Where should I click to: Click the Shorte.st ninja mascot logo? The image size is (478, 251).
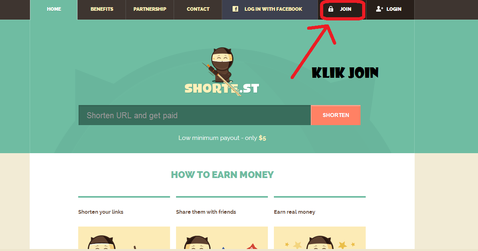point(221,65)
